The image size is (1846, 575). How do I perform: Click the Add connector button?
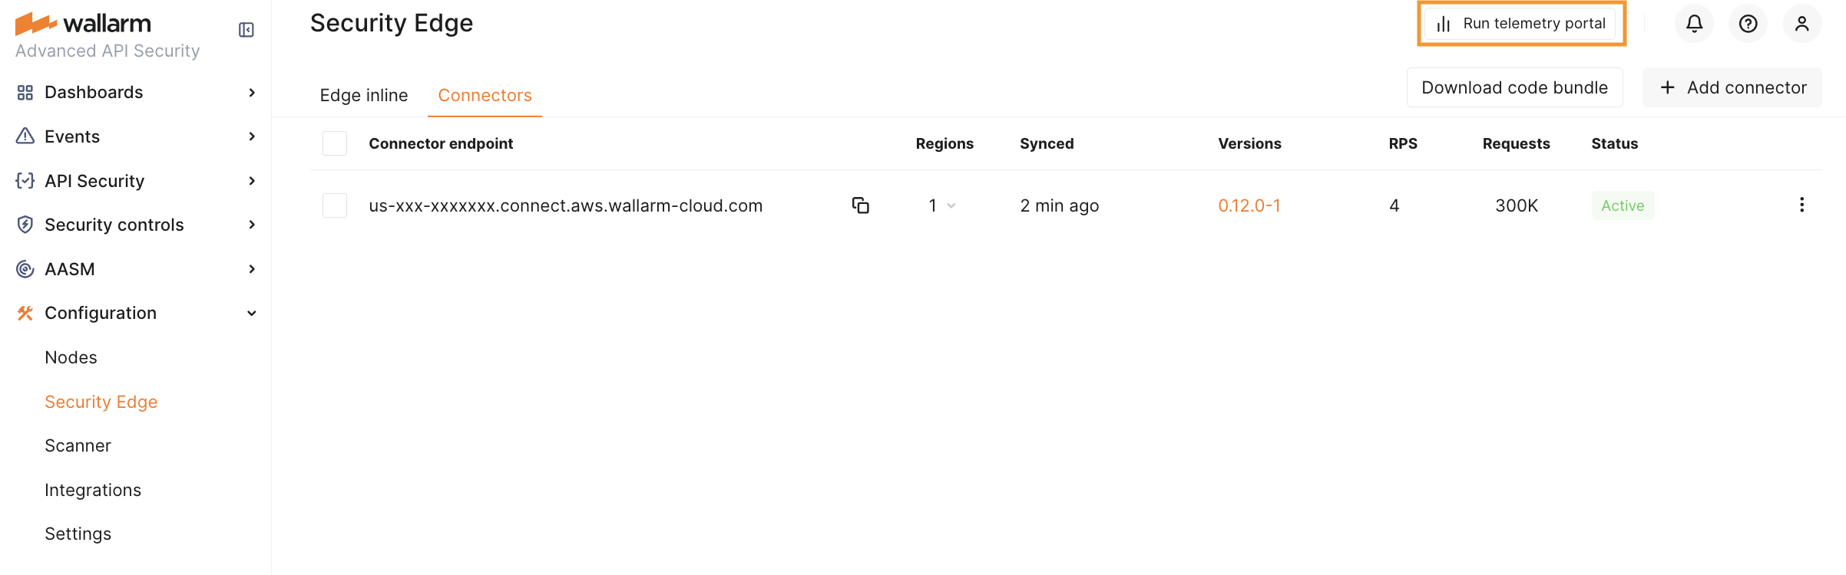click(1732, 87)
